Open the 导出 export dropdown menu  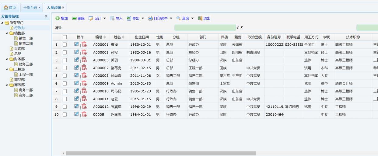click(143, 19)
